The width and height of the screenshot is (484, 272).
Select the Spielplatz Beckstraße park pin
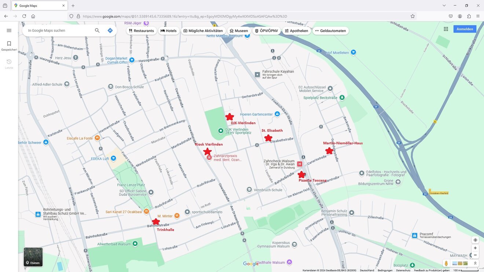[x=342, y=97]
